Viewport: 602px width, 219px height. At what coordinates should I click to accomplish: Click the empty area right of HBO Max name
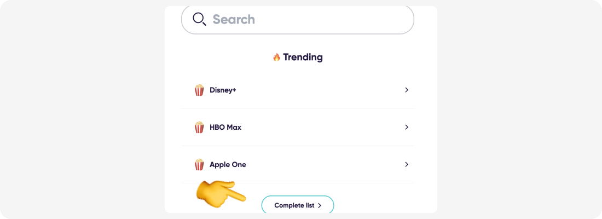coord(322,127)
